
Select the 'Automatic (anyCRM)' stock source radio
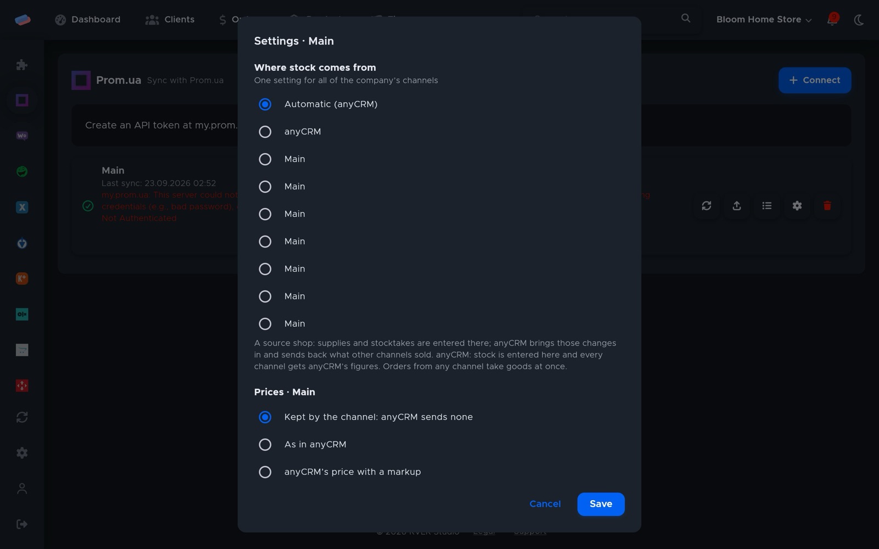(265, 104)
